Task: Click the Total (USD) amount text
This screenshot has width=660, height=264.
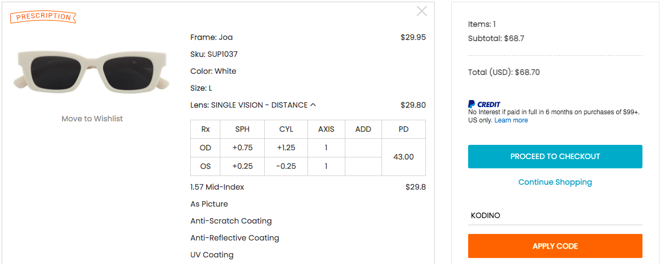Action: pyautogui.click(x=504, y=72)
